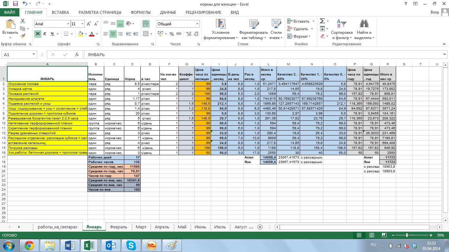
Task: Expand Форматировать как таблицу gallery
Action: tap(253, 30)
